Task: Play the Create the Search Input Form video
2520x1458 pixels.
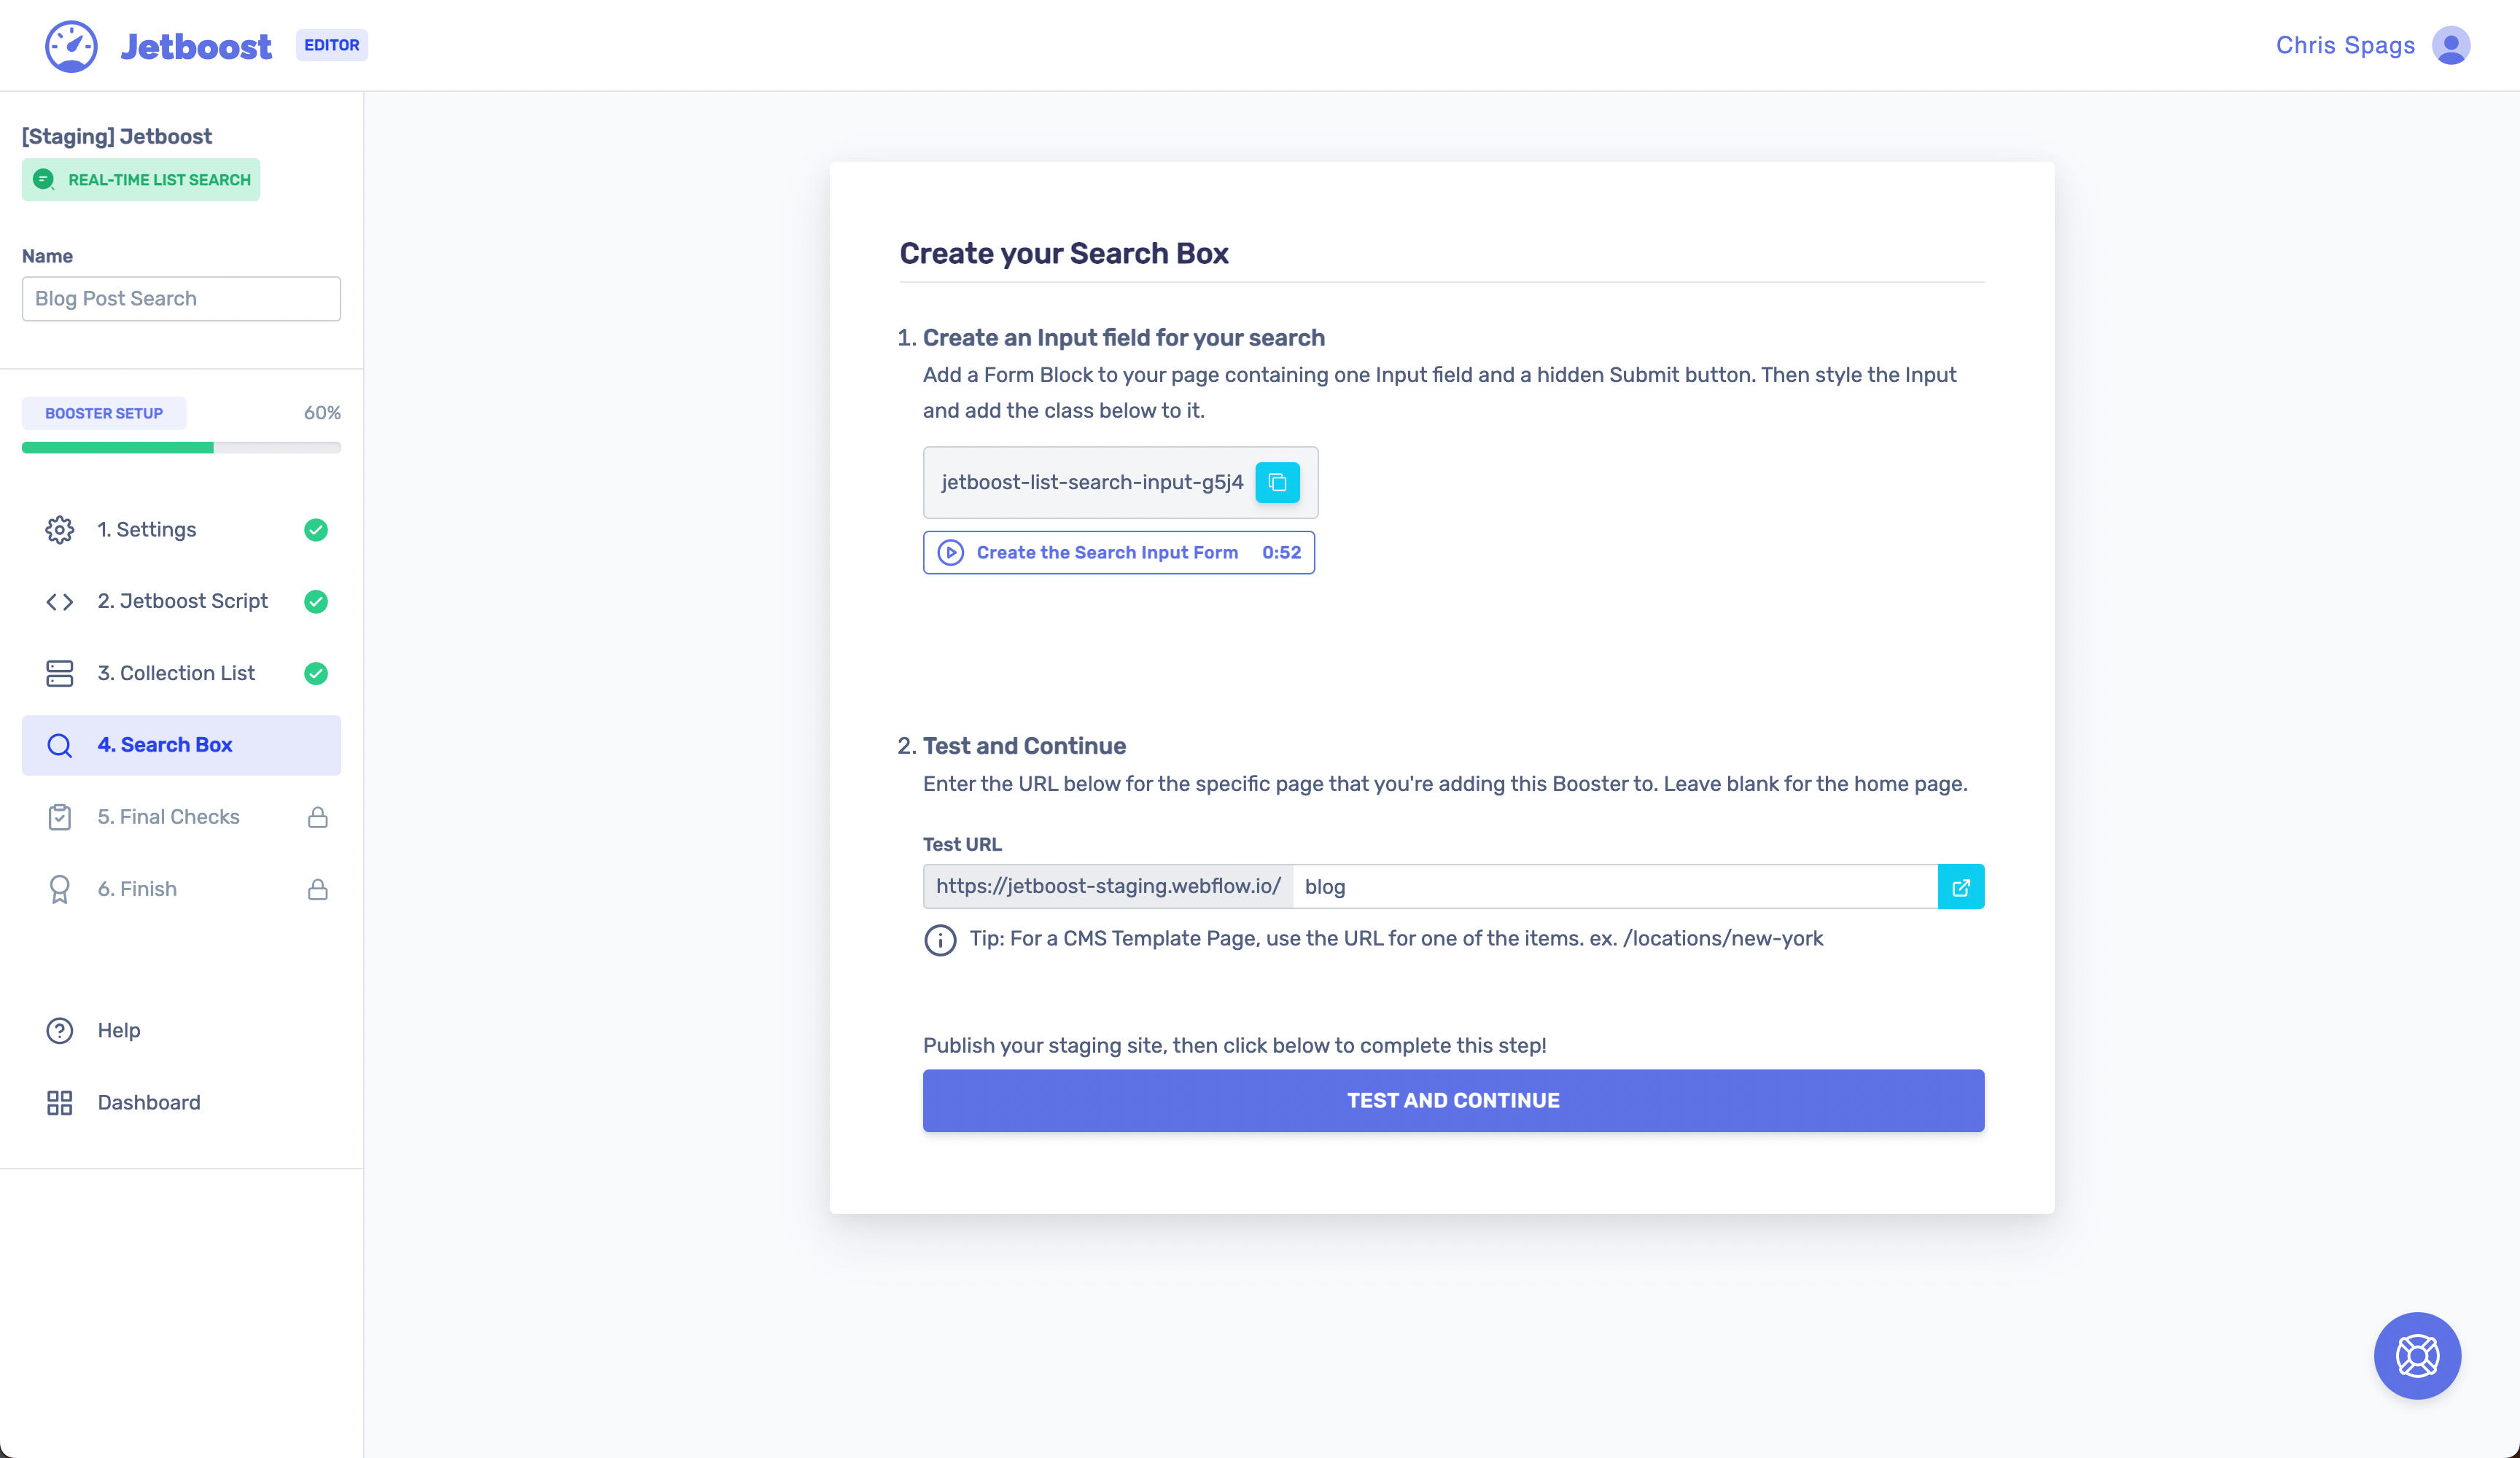Action: 1118,553
